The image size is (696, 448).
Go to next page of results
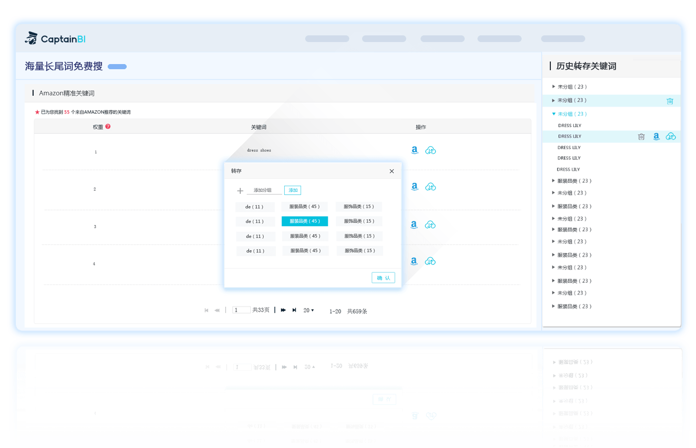(x=283, y=310)
